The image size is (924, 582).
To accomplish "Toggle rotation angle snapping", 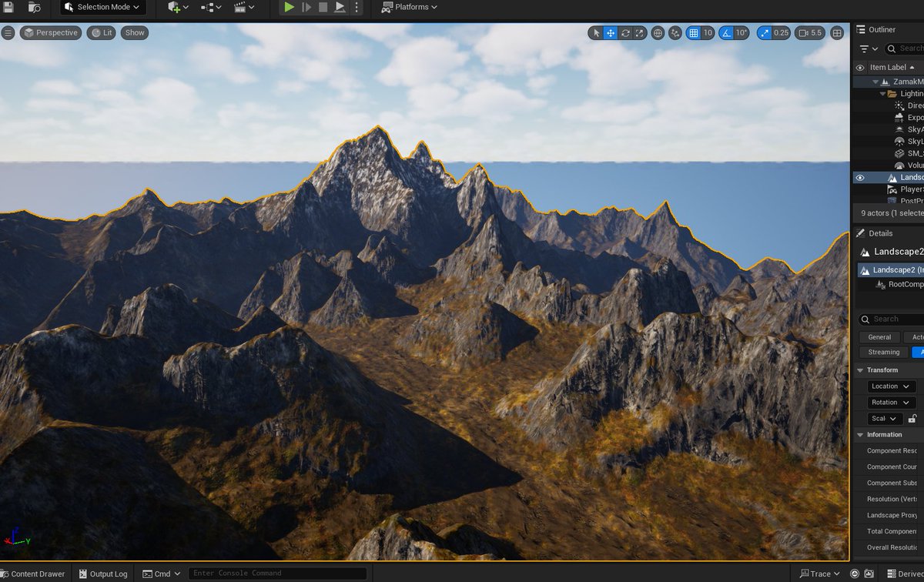I will (725, 33).
